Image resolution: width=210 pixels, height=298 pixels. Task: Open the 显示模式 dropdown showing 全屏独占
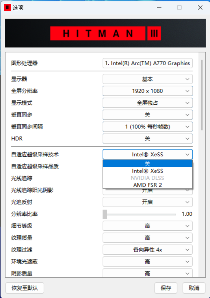click(x=148, y=103)
